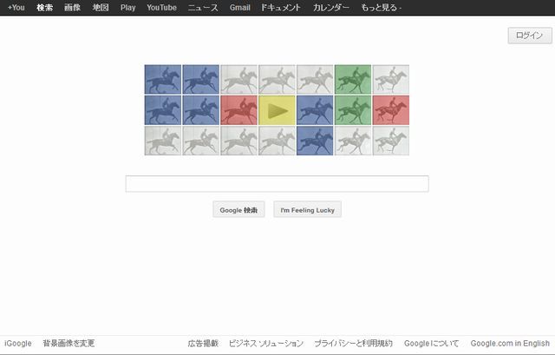Click I'm Feeling Lucky button
The height and width of the screenshot is (355, 555).
(x=307, y=210)
